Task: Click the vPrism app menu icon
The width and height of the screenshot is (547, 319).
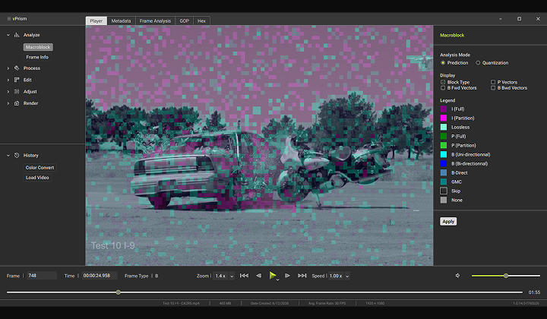Action: 8,19
